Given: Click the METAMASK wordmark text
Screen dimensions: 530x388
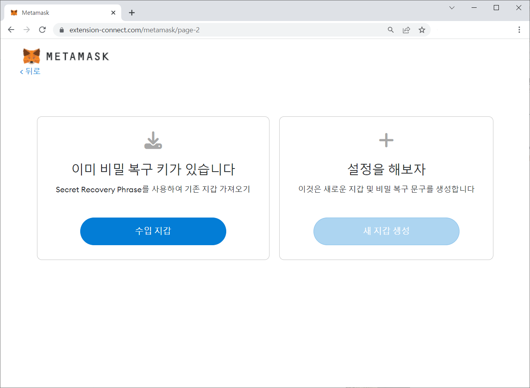Looking at the screenshot, I should 77,57.
